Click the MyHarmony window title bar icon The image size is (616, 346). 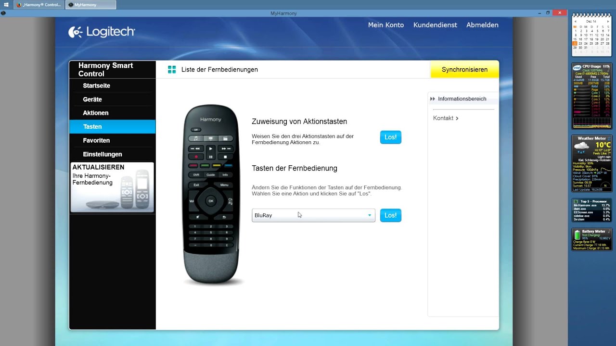coord(3,13)
